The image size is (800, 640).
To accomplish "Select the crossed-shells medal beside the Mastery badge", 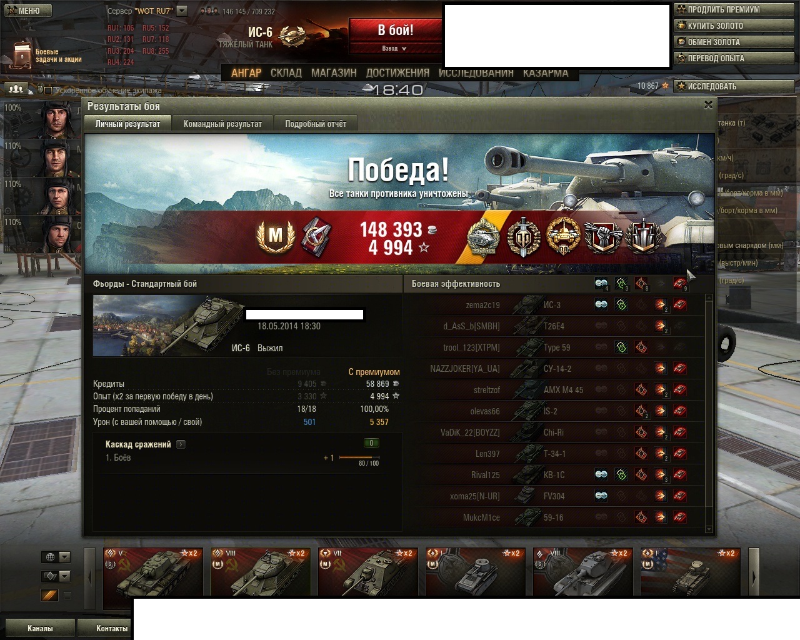I will pos(316,236).
